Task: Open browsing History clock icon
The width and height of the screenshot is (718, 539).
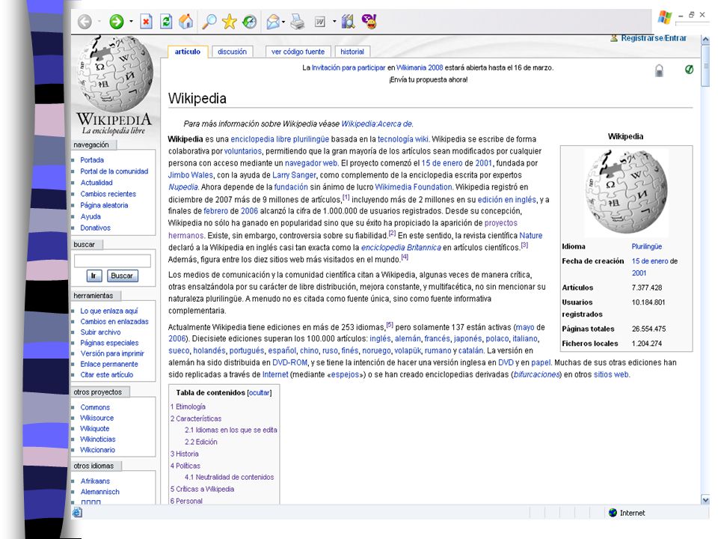Action: pos(250,22)
